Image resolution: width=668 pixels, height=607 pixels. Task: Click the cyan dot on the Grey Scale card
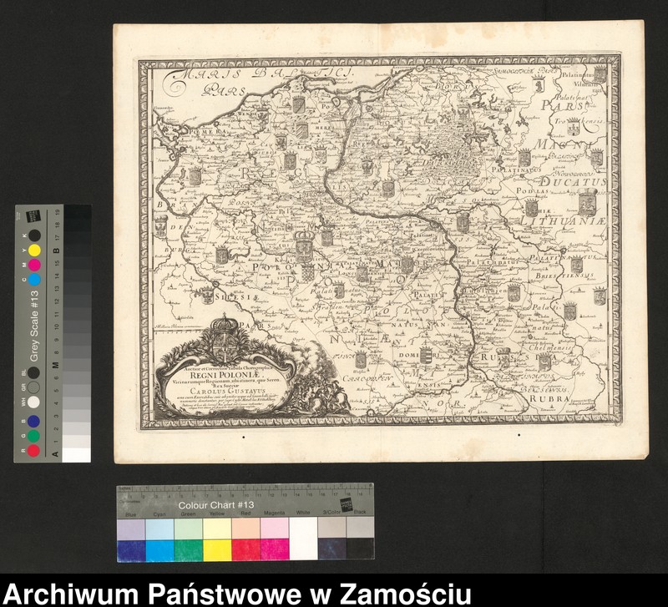(x=34, y=280)
